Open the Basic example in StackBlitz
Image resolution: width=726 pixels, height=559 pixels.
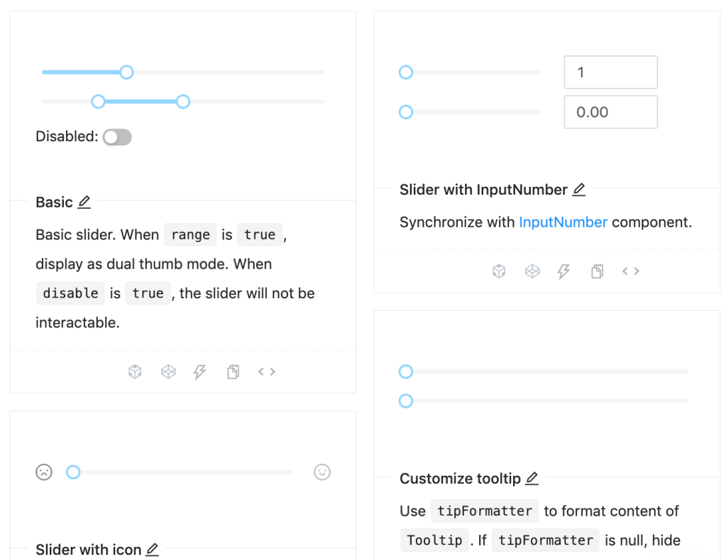199,371
